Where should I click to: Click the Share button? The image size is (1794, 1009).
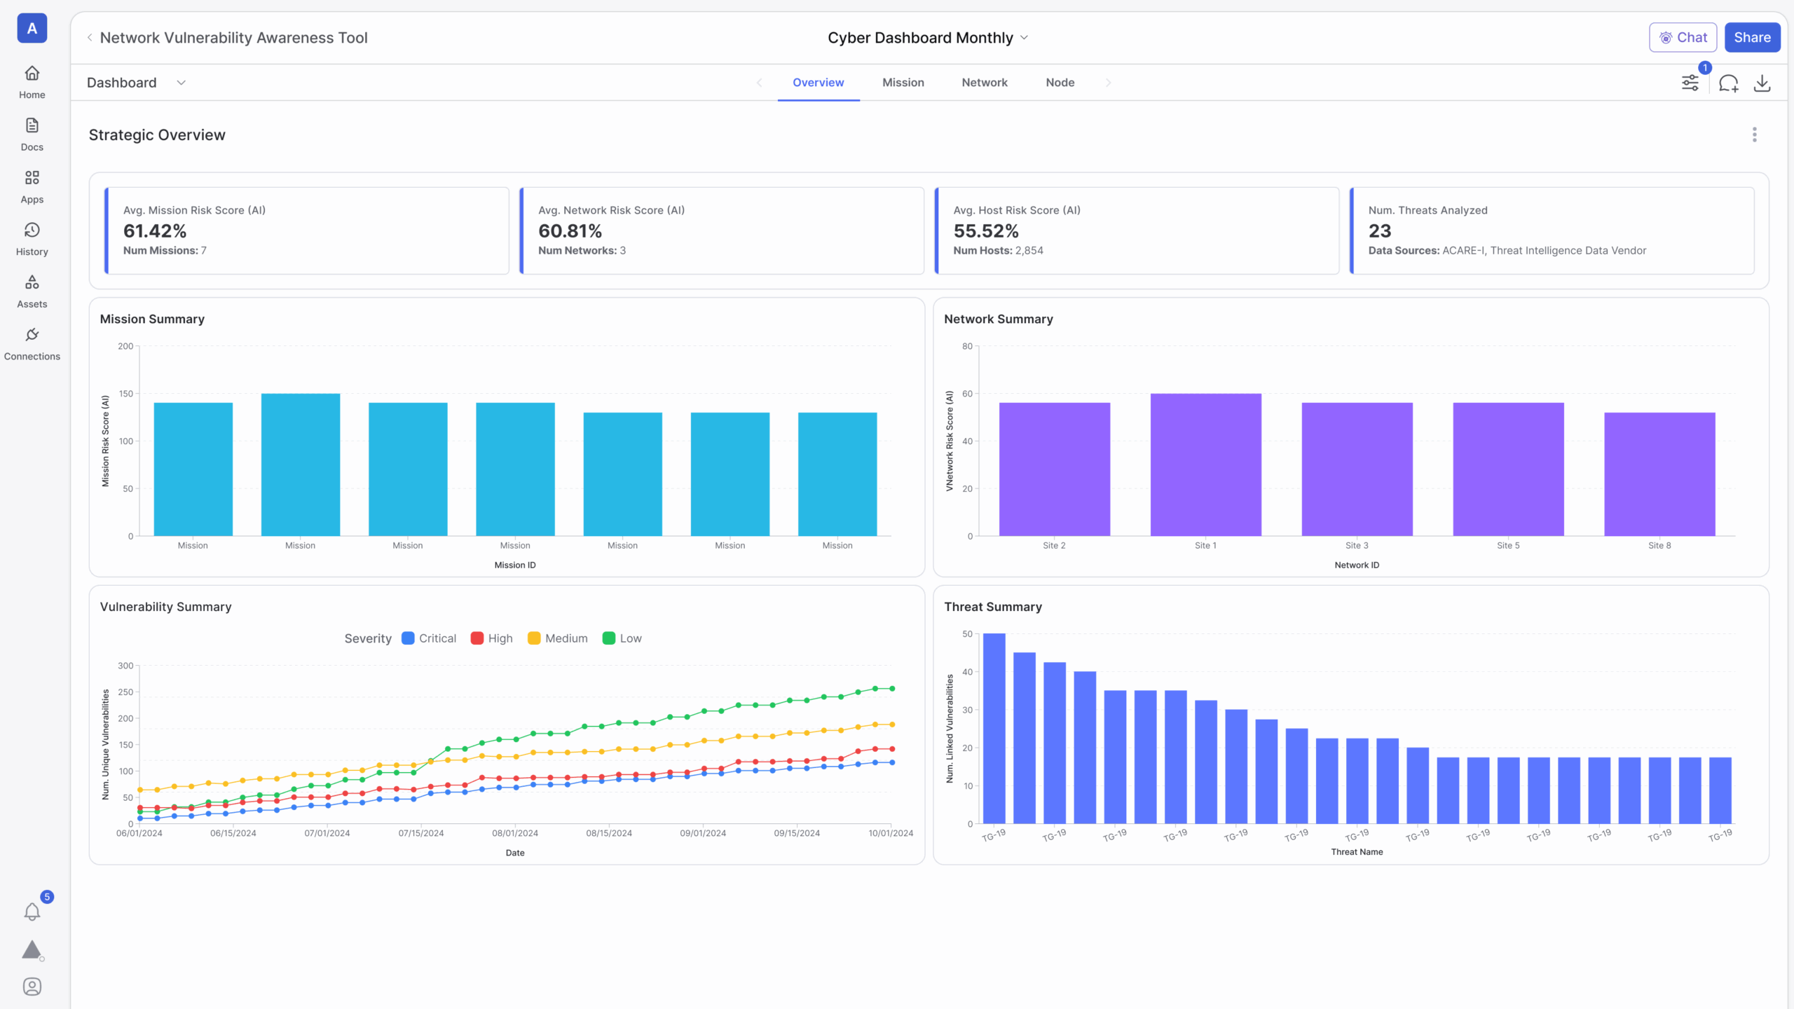(x=1752, y=38)
